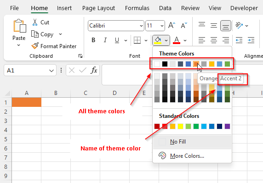
Task: Set Bottom Align vertical alignment
Action: (226, 26)
